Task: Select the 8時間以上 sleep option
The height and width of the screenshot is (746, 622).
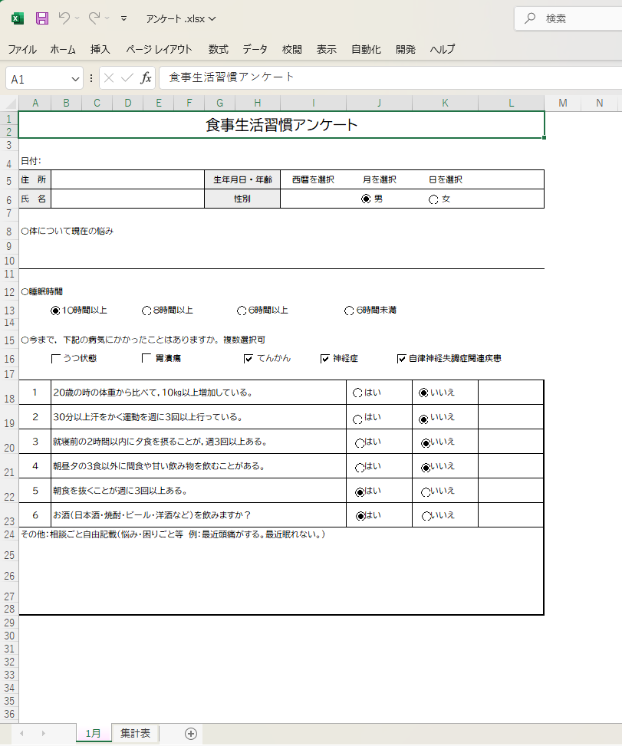Action: 146,311
